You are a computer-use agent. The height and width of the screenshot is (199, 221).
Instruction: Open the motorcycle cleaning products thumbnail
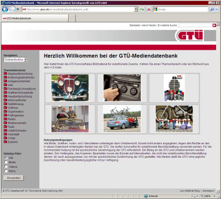click(x=174, y=119)
